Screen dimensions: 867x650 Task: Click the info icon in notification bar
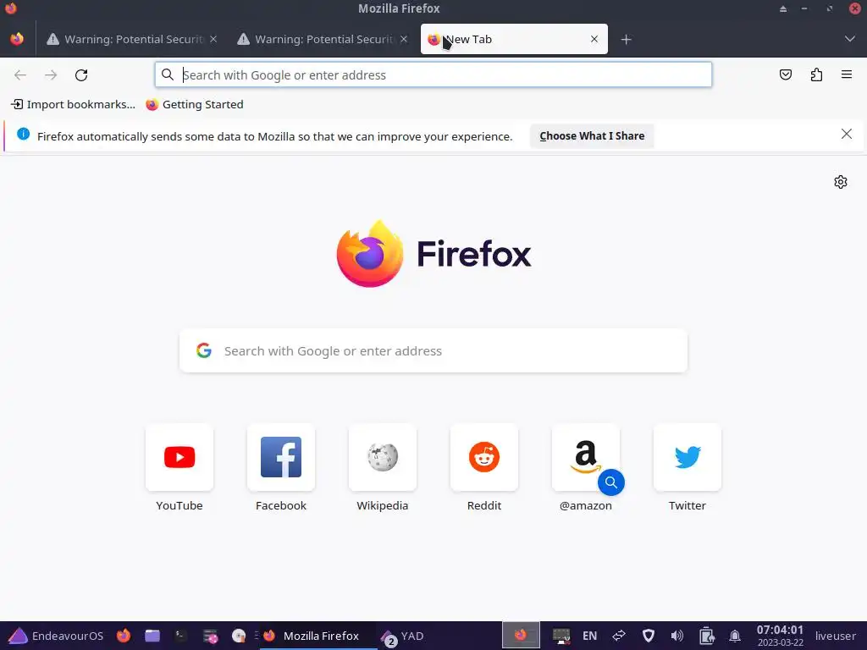(x=23, y=134)
